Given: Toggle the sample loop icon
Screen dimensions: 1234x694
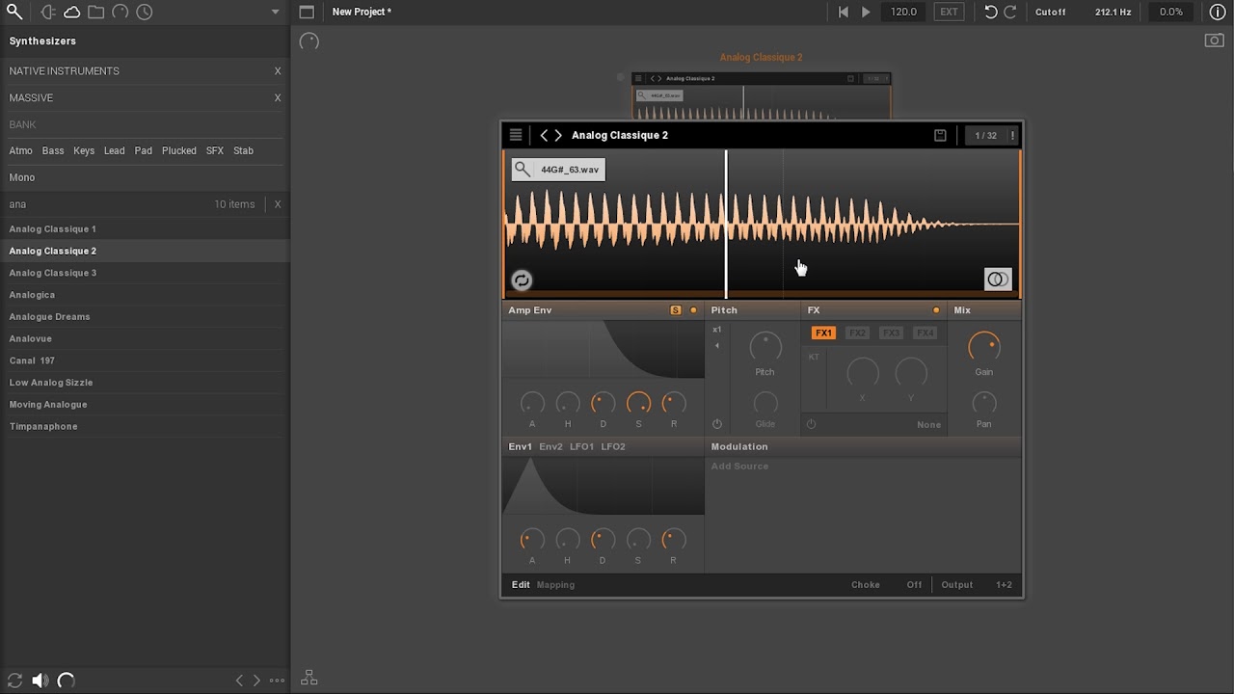Looking at the screenshot, I should pyautogui.click(x=522, y=280).
